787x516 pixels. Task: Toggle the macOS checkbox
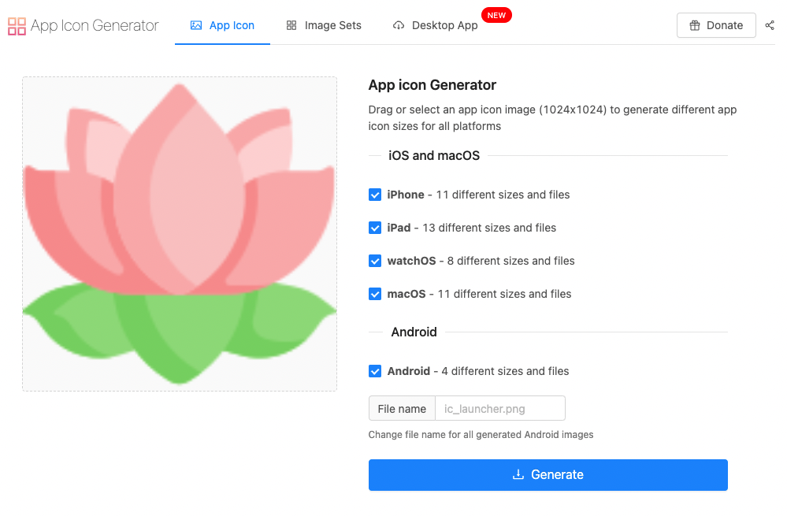[x=375, y=294]
